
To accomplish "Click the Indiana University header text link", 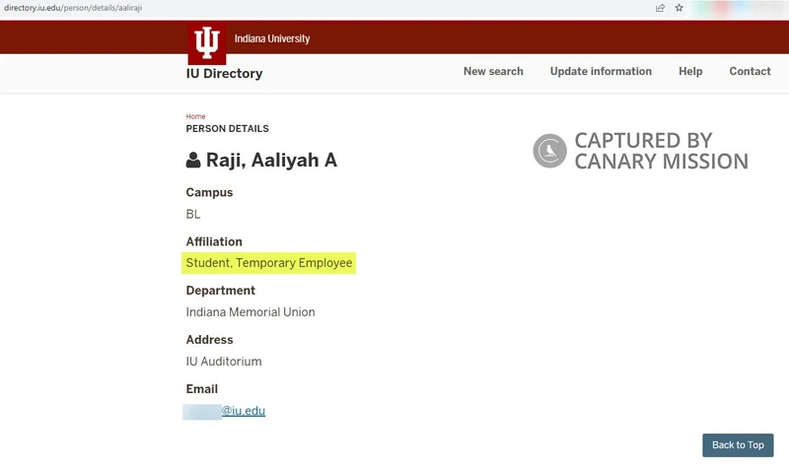I will tap(272, 38).
